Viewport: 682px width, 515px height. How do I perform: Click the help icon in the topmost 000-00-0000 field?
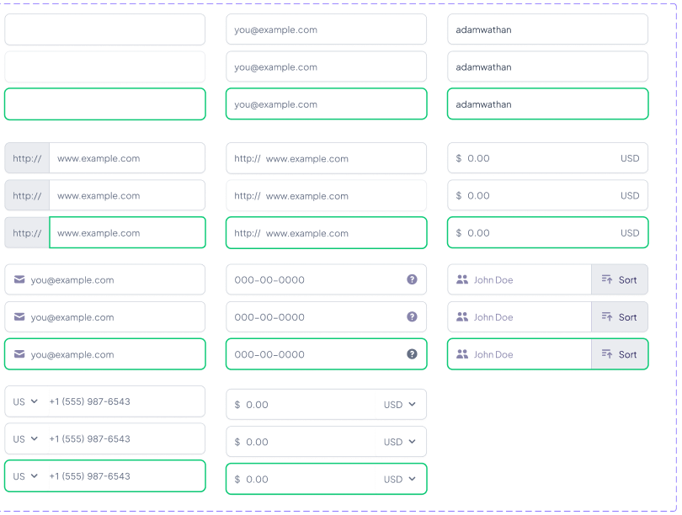coord(412,279)
